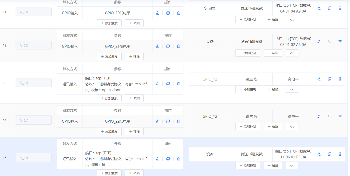The height and width of the screenshot is (176, 350).
Task: Collapse row 11's control panel with <<
Action: [x=292, y=19]
